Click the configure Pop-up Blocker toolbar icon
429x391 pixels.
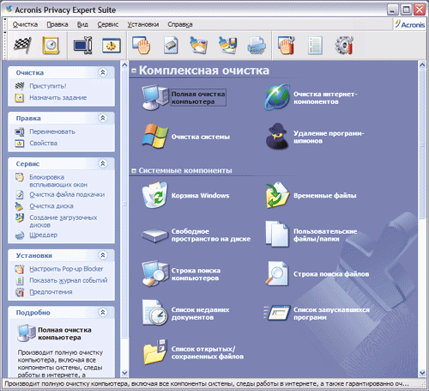[287, 46]
